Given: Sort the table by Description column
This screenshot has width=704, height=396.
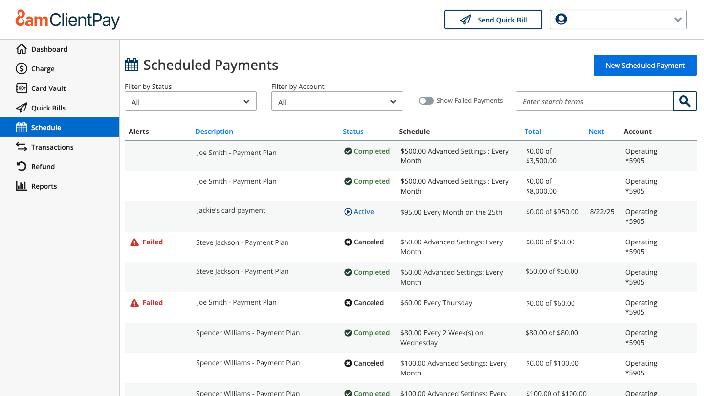Looking at the screenshot, I should [214, 132].
